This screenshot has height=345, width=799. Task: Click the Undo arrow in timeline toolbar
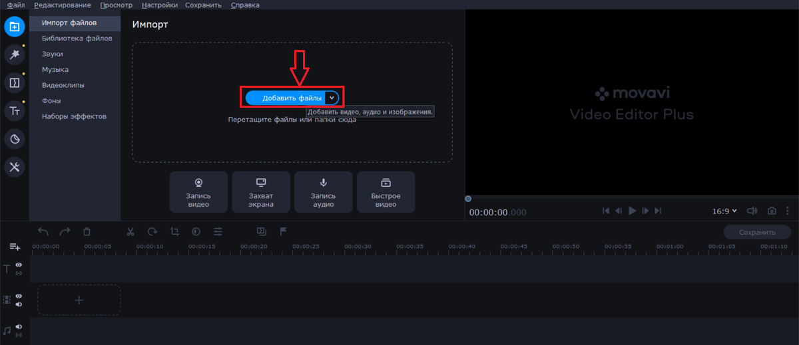pos(43,231)
